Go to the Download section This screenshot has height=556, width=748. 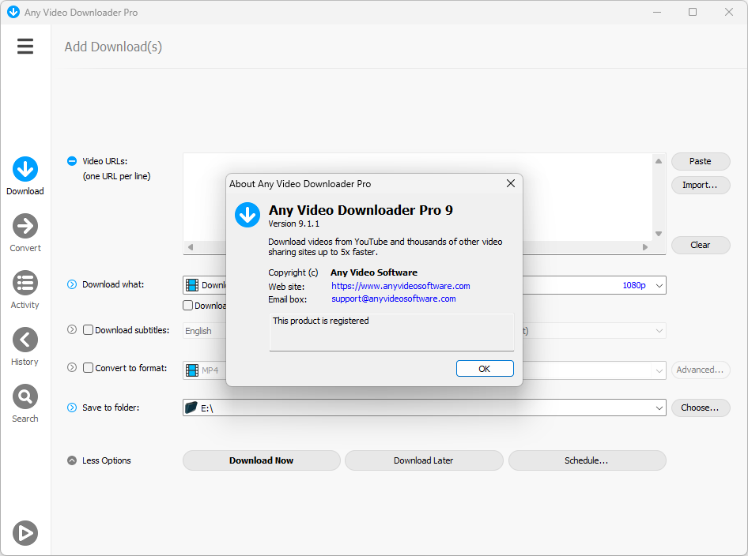click(x=25, y=176)
